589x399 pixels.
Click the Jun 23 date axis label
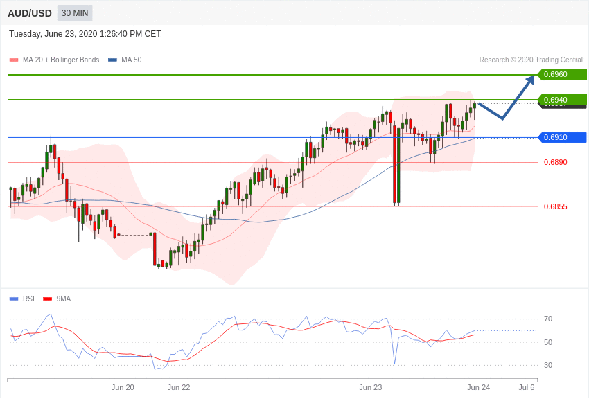371,387
